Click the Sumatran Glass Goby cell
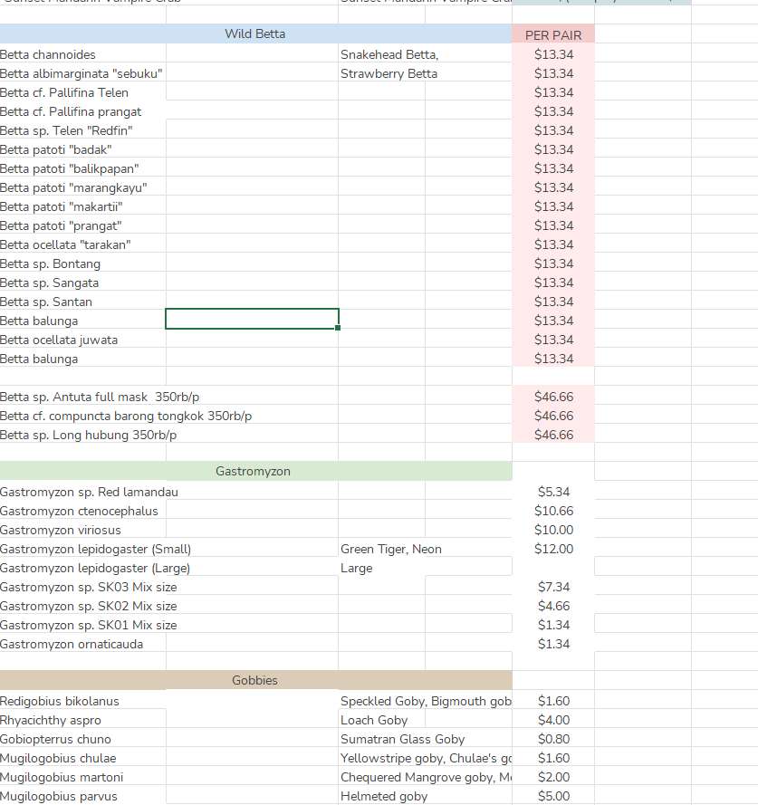 click(x=404, y=739)
